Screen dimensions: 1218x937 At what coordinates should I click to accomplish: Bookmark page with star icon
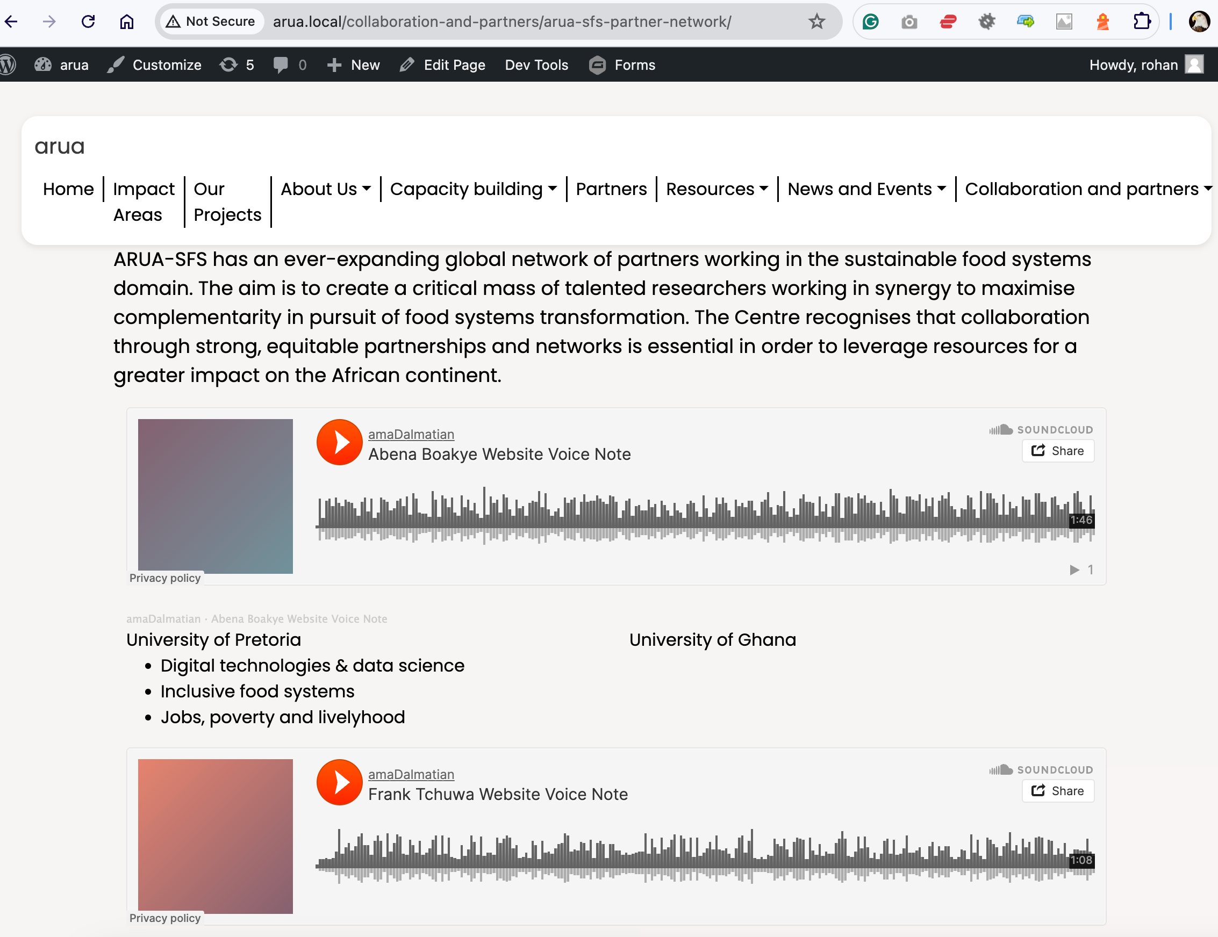(816, 21)
